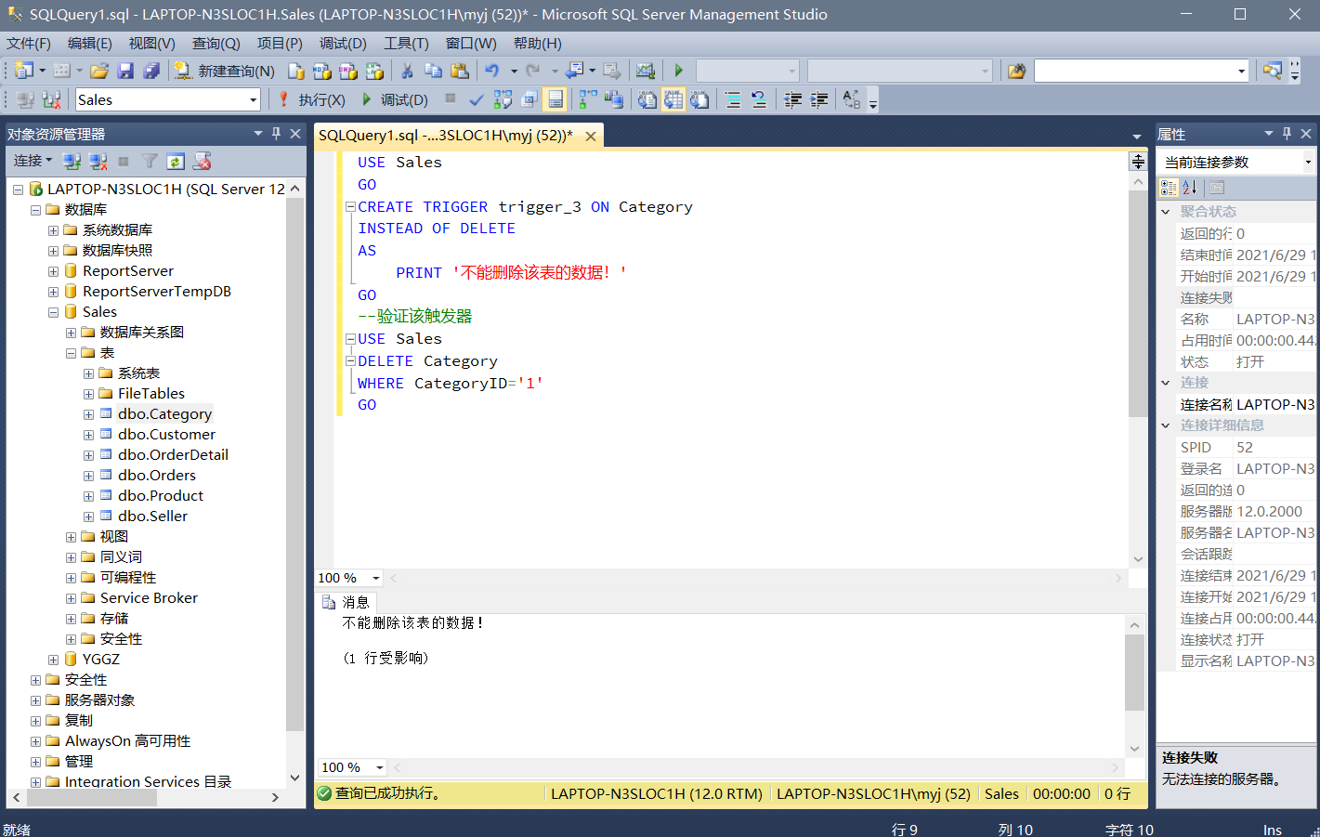Screen dimensions: 1320x837
Task: Click the Increase Indent icon
Action: point(818,99)
